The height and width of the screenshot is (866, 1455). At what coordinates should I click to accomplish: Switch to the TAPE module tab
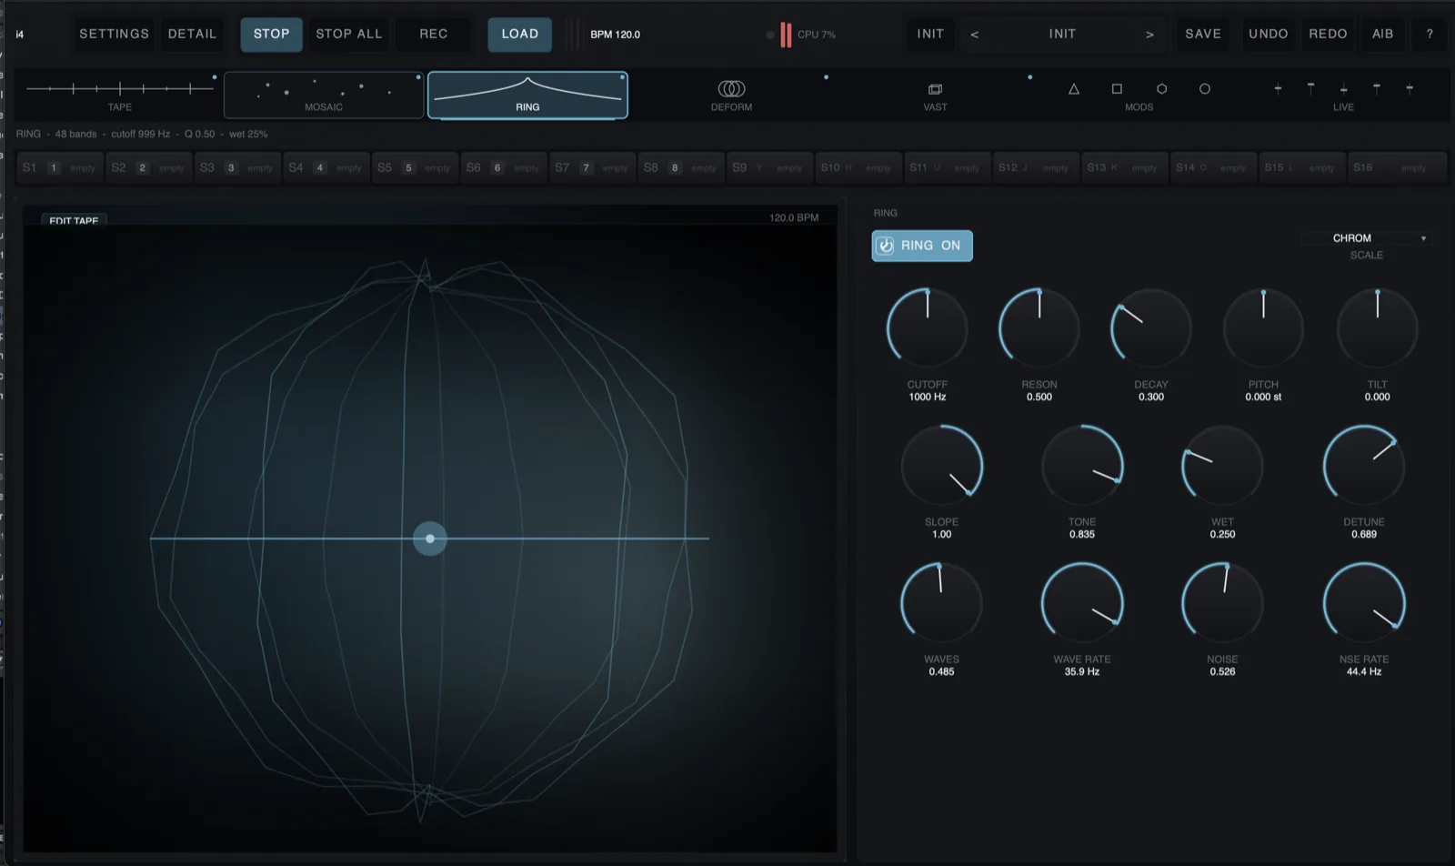coord(119,95)
